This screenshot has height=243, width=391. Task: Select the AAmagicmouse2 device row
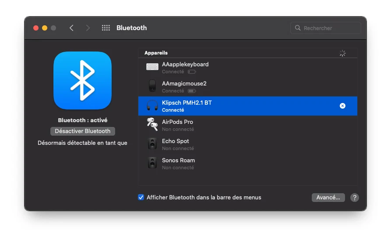point(248,87)
